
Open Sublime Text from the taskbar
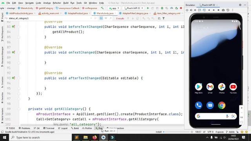[76, 137]
